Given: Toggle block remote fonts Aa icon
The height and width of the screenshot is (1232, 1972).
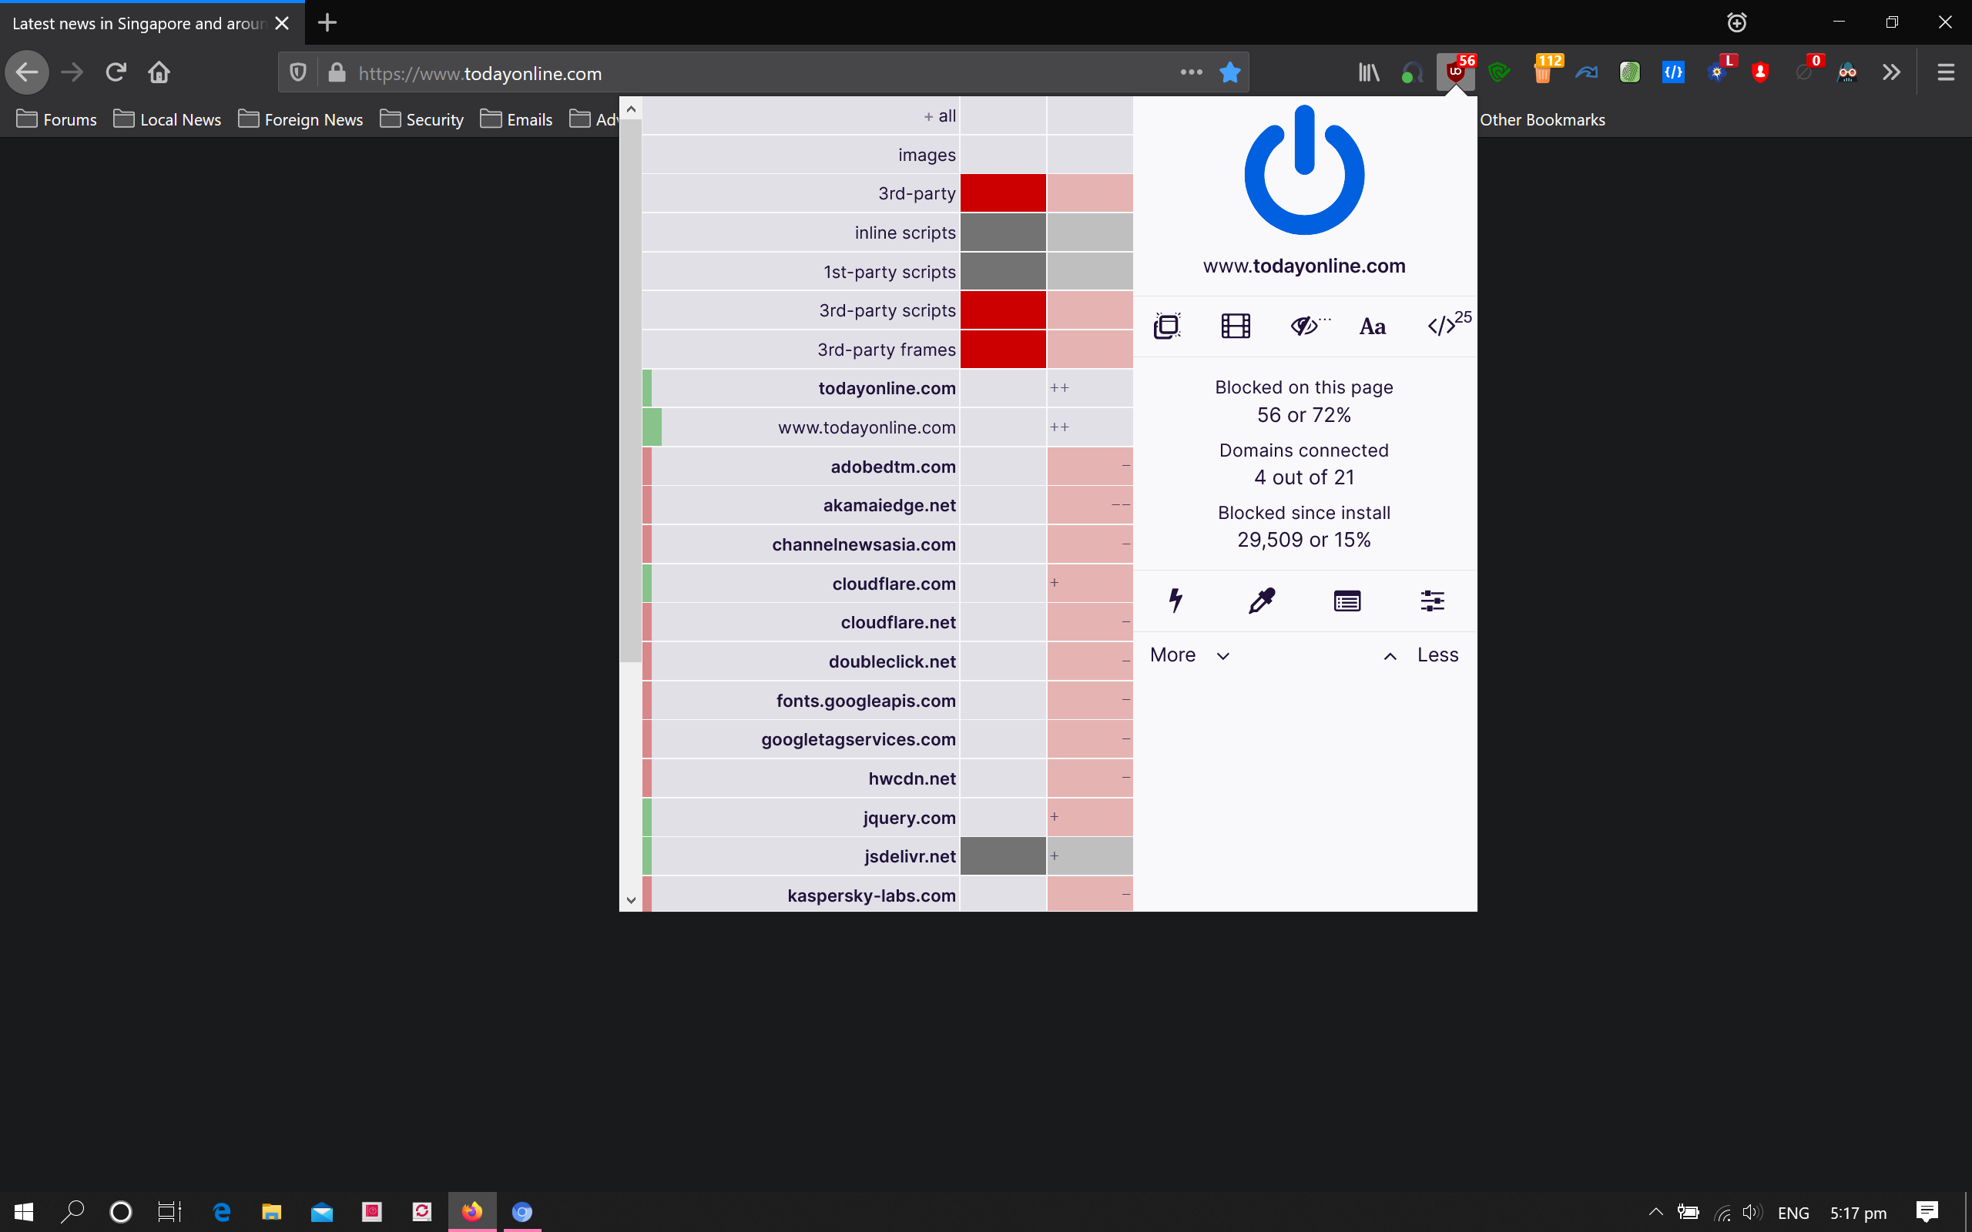Looking at the screenshot, I should click(1372, 326).
